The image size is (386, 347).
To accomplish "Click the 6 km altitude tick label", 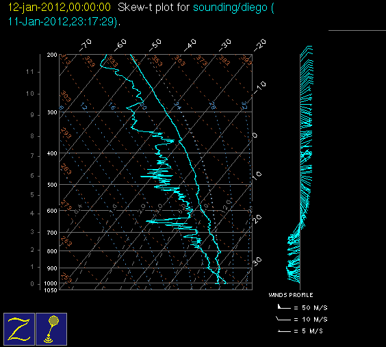I will pyautogui.click(x=32, y=176).
